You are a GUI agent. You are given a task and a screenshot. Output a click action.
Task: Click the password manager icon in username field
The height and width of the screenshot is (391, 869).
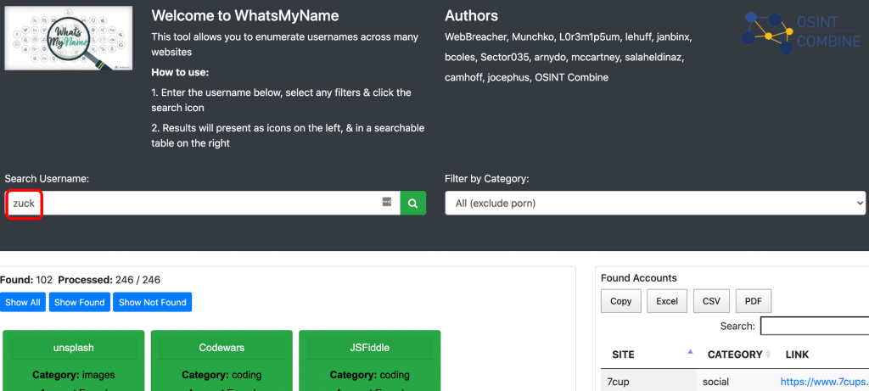387,202
